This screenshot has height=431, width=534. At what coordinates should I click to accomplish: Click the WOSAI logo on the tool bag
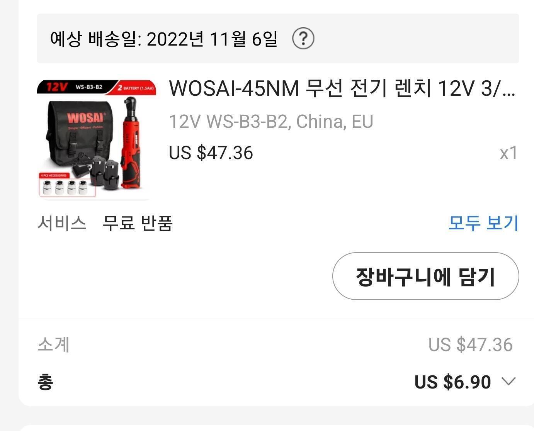pyautogui.click(x=85, y=117)
